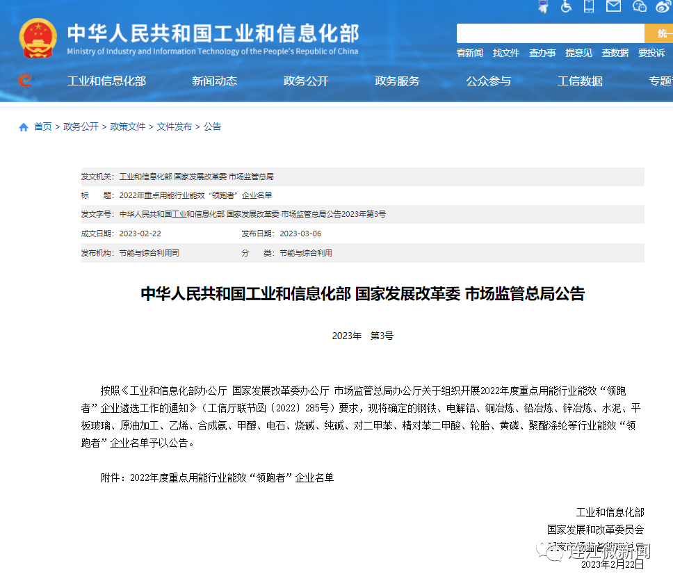Screen dimensions: 673x581
Task: Click the 看新闻 quick link
Action: click(x=469, y=53)
